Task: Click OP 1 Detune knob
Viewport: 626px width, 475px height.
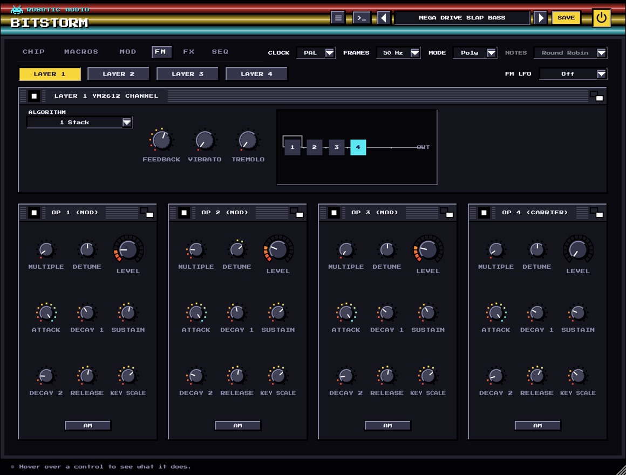Action: (x=87, y=250)
